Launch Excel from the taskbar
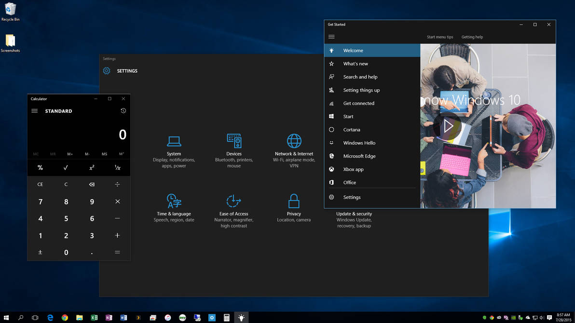 pos(94,318)
